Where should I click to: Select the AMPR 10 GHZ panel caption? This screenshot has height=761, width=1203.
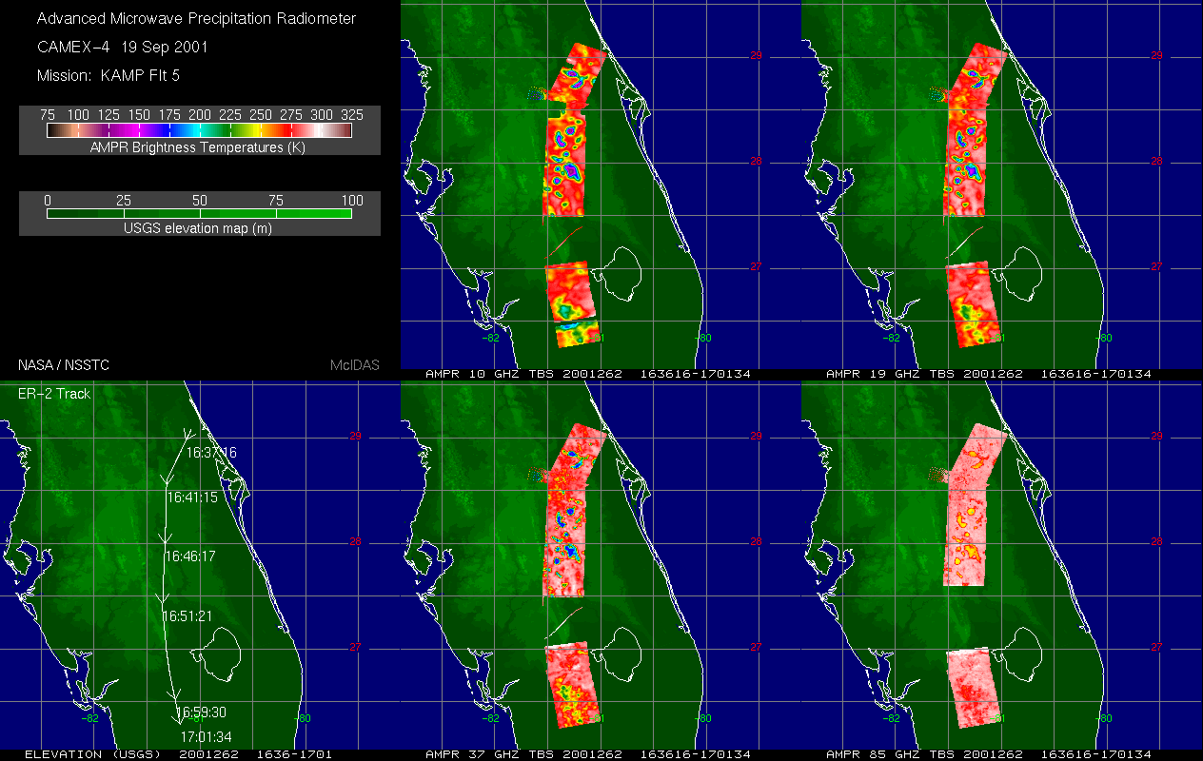(588, 374)
